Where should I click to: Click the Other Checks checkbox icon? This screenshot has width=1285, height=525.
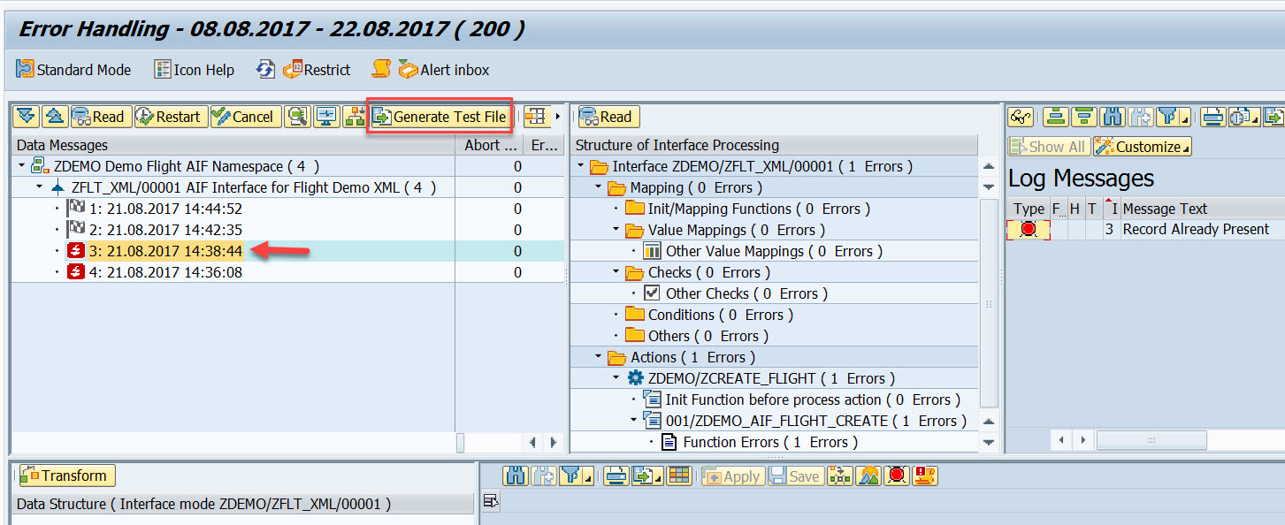652,293
